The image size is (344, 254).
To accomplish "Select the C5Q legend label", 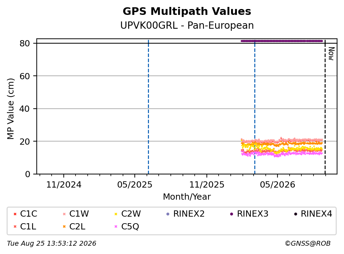I will (130, 226).
